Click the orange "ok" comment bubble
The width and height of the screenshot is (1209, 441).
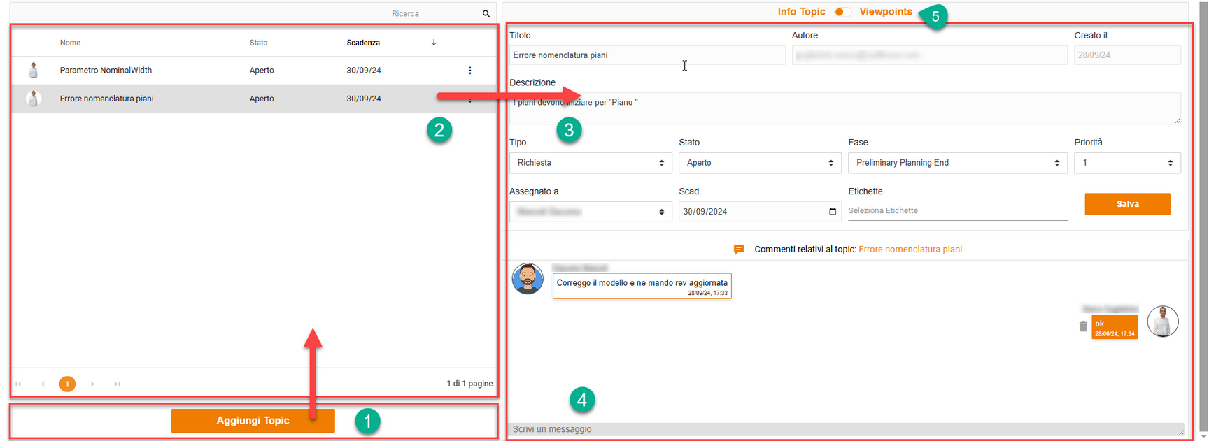tap(1115, 327)
